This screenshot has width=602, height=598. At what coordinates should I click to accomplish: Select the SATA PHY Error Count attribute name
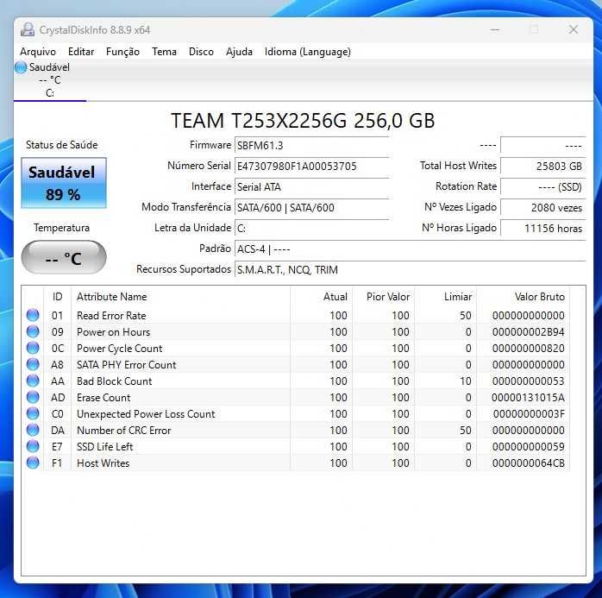coord(126,365)
